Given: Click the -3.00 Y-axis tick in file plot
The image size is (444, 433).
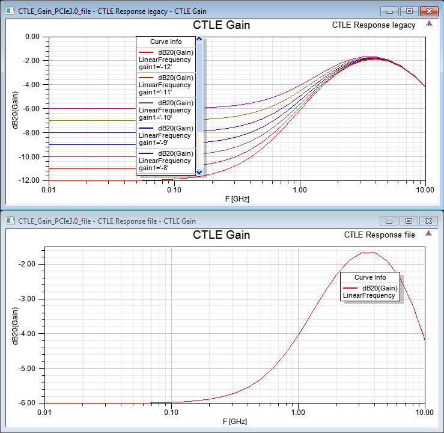Looking at the screenshot, I should click(26, 299).
